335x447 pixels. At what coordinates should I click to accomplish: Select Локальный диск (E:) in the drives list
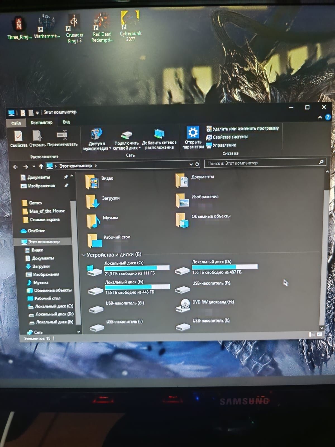coord(129,287)
